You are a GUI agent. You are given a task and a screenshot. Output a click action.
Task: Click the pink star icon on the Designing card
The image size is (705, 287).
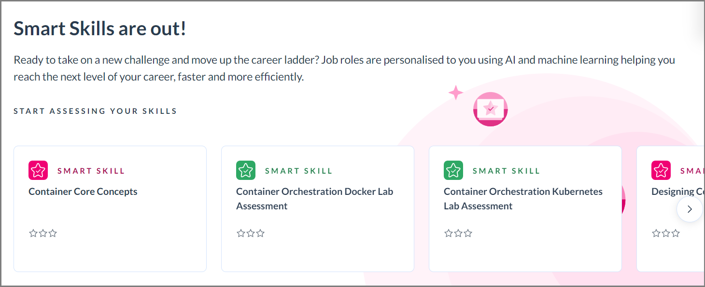(x=661, y=170)
